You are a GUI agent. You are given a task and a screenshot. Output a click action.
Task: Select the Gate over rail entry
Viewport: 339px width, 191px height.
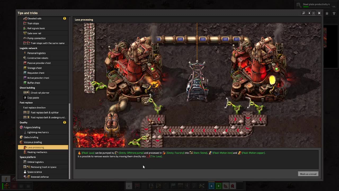(43, 33)
